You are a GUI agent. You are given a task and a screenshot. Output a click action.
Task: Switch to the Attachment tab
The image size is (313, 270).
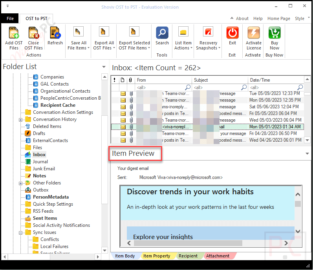pos(218,256)
